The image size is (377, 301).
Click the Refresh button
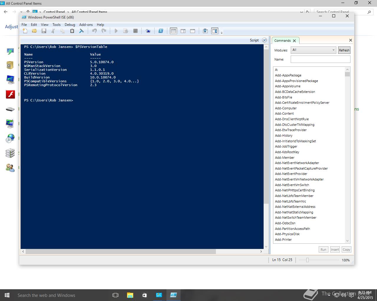[x=344, y=50]
